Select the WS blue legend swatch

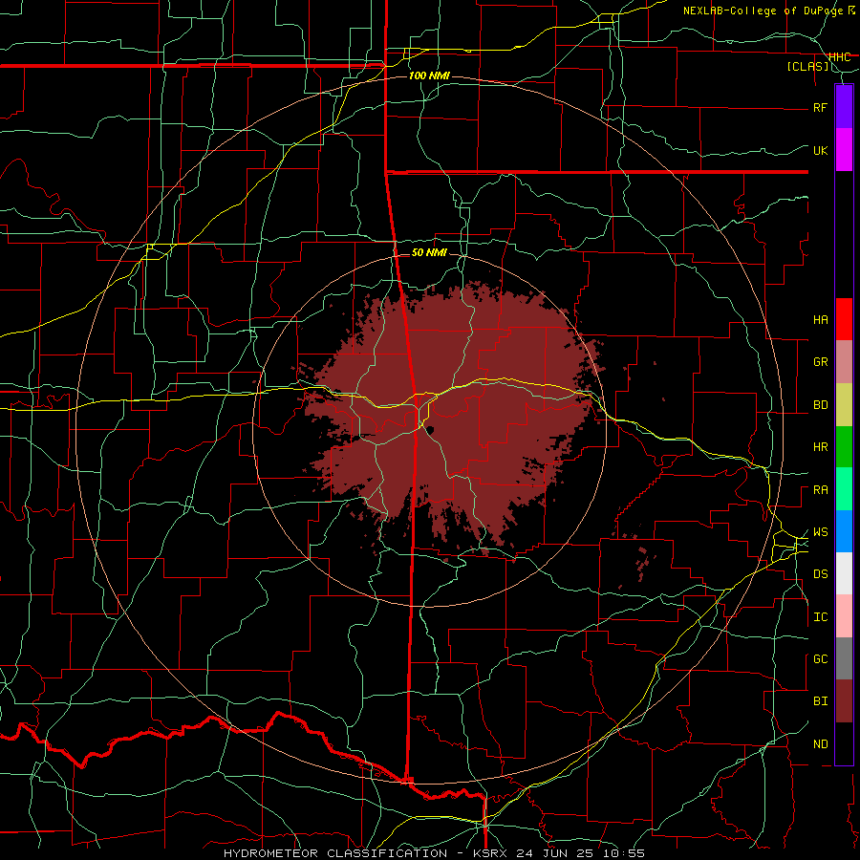point(844,531)
